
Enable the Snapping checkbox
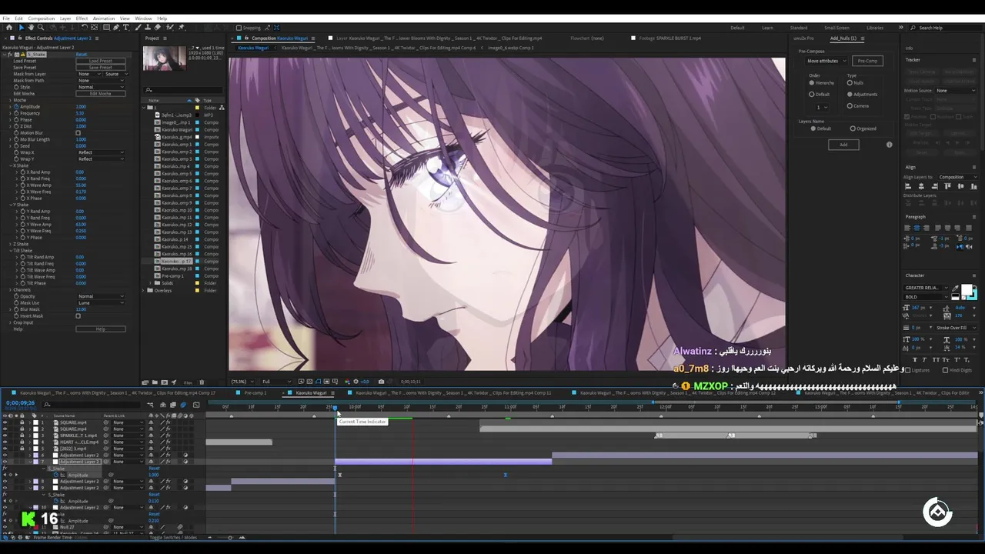point(239,28)
